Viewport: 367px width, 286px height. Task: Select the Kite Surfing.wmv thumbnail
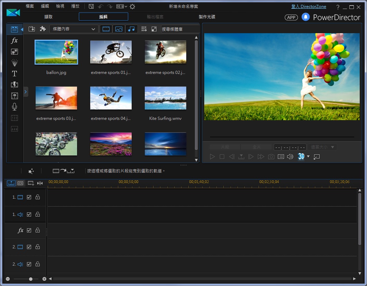coord(165,98)
